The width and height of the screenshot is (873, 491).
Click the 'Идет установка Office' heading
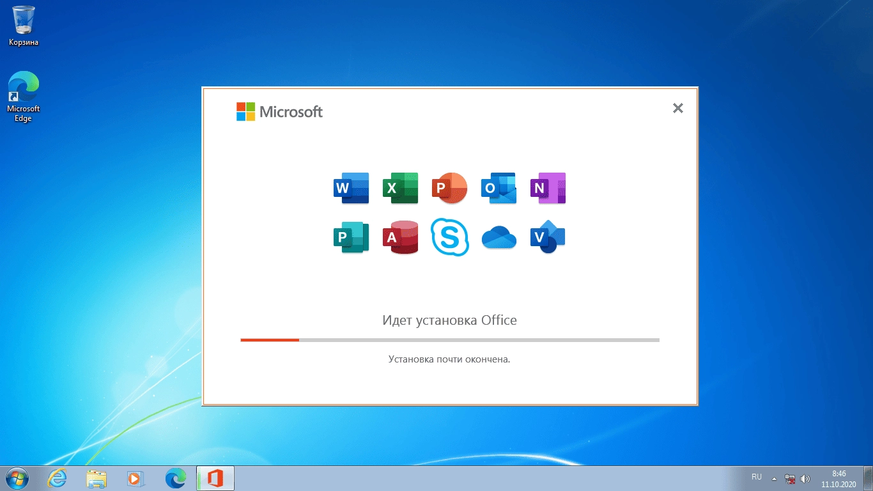(x=449, y=320)
